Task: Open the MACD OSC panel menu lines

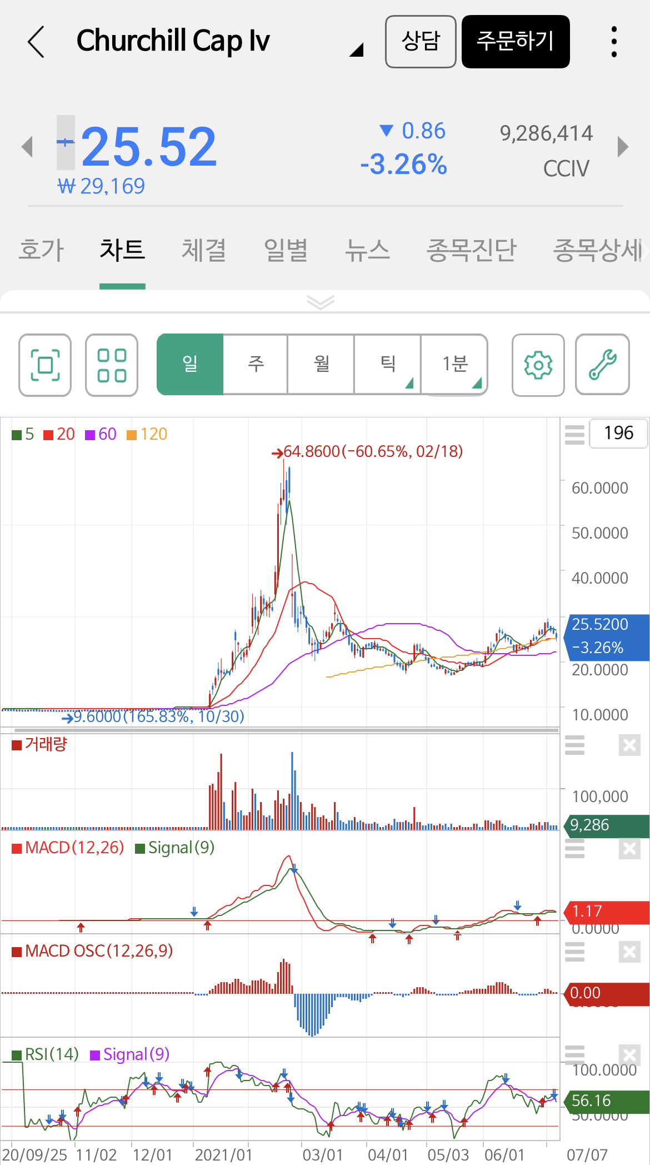Action: tap(574, 952)
